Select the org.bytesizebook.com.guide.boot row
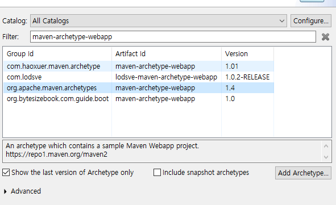The width and height of the screenshot is (336, 205). pyautogui.click(x=138, y=99)
